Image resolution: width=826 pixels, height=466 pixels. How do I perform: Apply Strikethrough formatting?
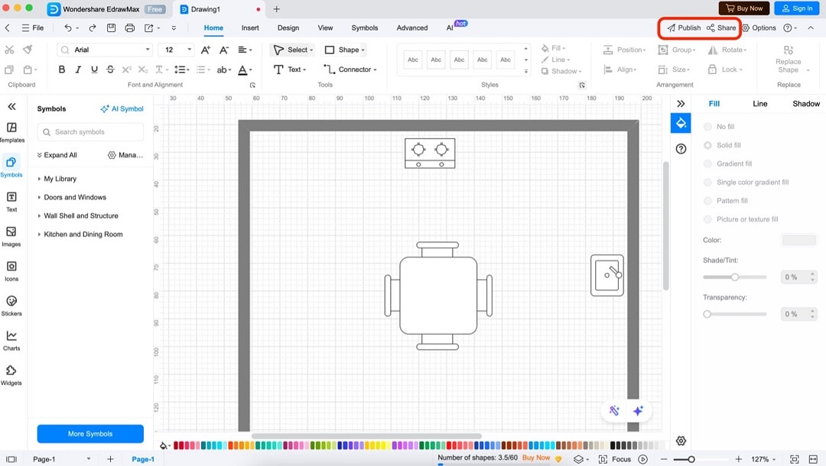point(110,70)
